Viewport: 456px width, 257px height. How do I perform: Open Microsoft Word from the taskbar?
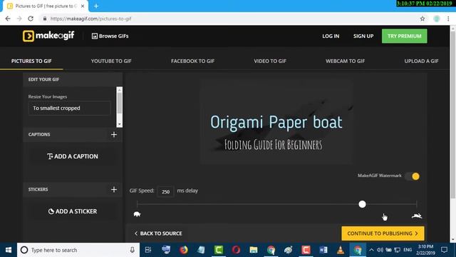[323, 250]
